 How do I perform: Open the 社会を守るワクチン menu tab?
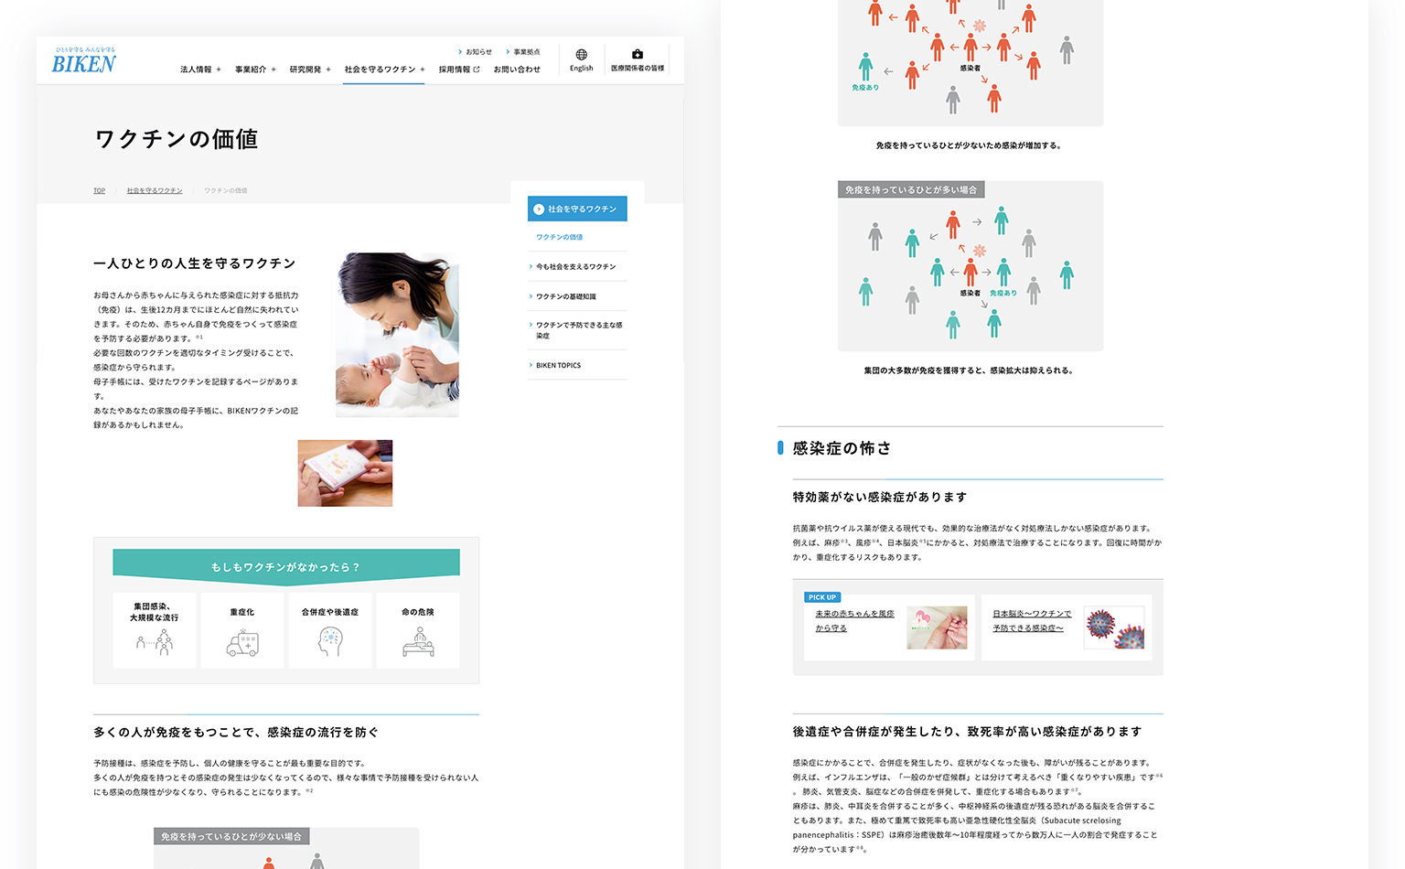(379, 69)
